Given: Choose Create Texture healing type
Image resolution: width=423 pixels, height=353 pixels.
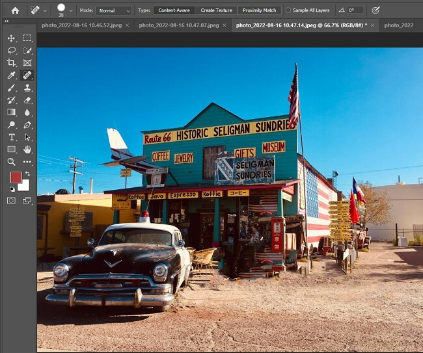Looking at the screenshot, I should click(x=216, y=10).
